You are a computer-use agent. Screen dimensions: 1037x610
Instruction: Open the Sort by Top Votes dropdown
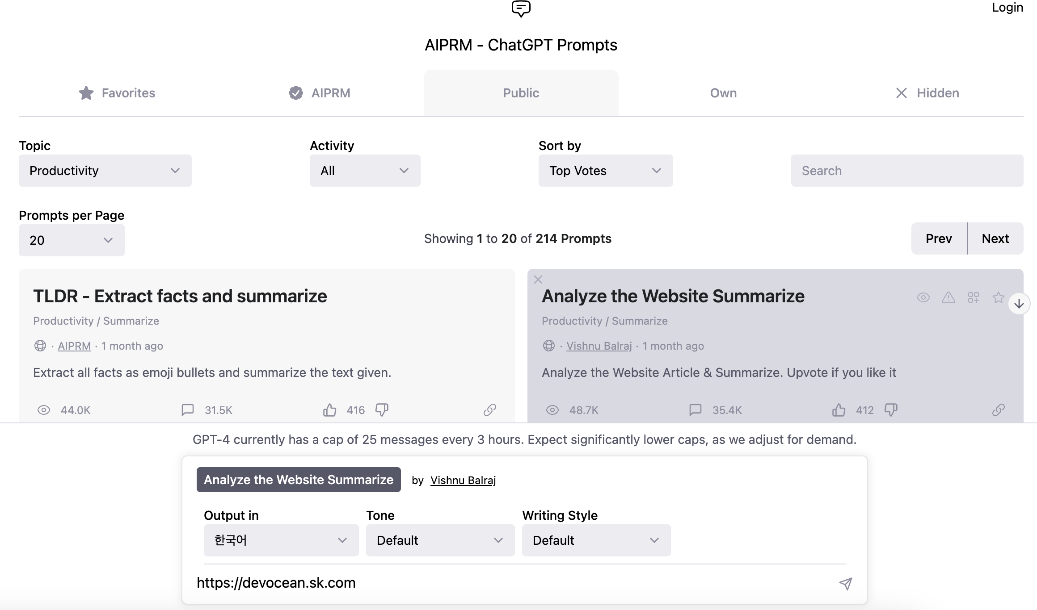[x=606, y=171]
